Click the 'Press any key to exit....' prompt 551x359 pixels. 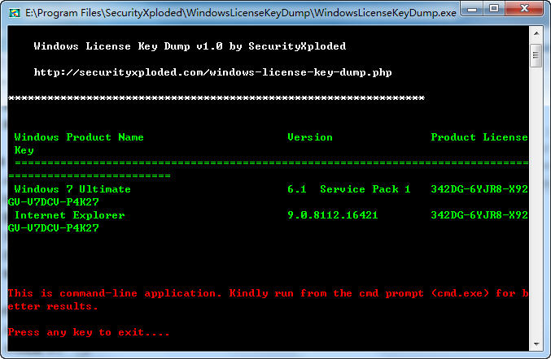[89, 332]
